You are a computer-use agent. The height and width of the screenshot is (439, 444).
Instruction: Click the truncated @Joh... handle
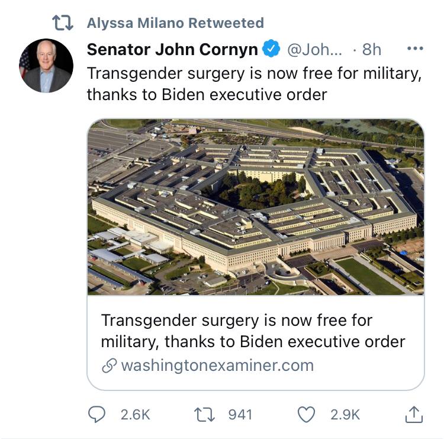[314, 50]
